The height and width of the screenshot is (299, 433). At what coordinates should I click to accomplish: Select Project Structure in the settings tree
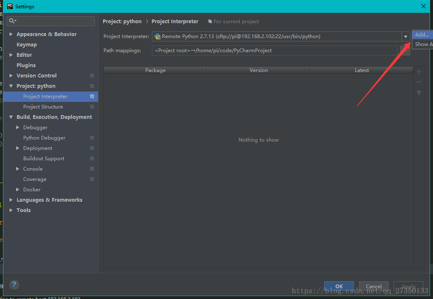[43, 107]
